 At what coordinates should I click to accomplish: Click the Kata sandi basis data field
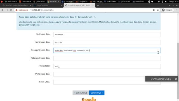[x=107, y=58]
